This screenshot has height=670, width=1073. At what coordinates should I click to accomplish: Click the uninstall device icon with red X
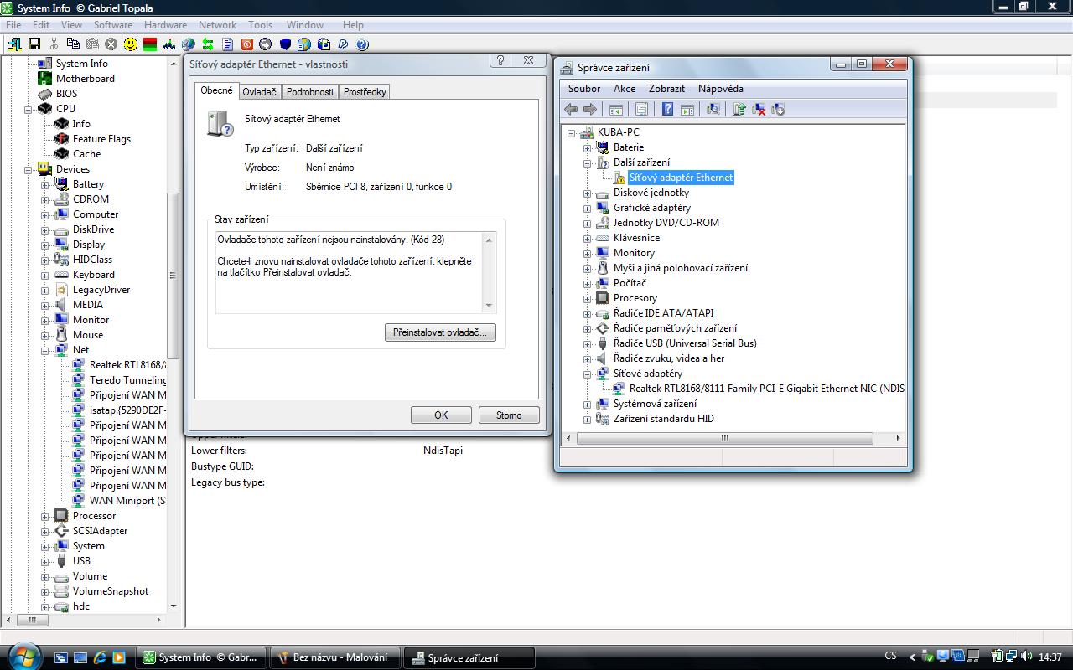[759, 109]
